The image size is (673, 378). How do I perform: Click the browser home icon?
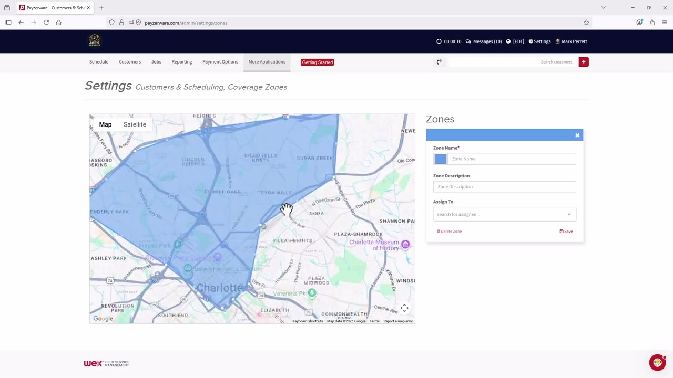(x=59, y=23)
